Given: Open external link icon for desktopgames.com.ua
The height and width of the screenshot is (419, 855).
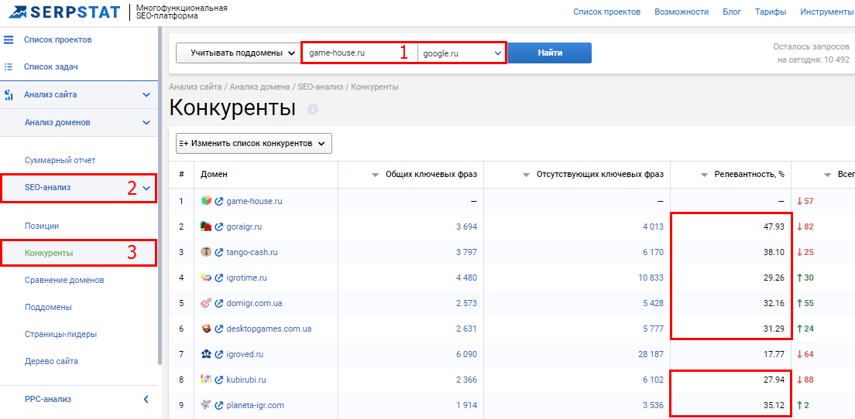Looking at the screenshot, I should [x=219, y=329].
